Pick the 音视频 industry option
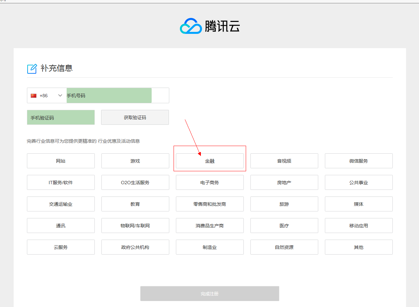This screenshot has height=307, width=419. (284, 161)
